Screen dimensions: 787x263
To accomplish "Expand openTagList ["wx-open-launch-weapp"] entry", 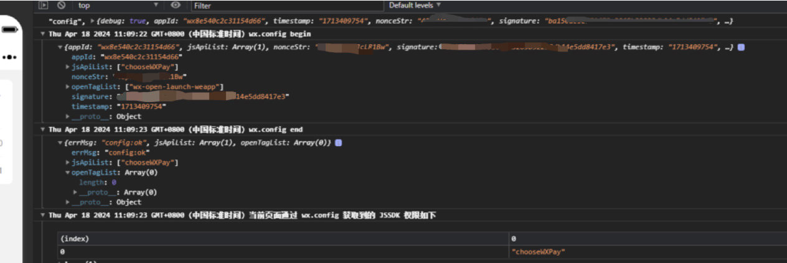I will (x=68, y=87).
